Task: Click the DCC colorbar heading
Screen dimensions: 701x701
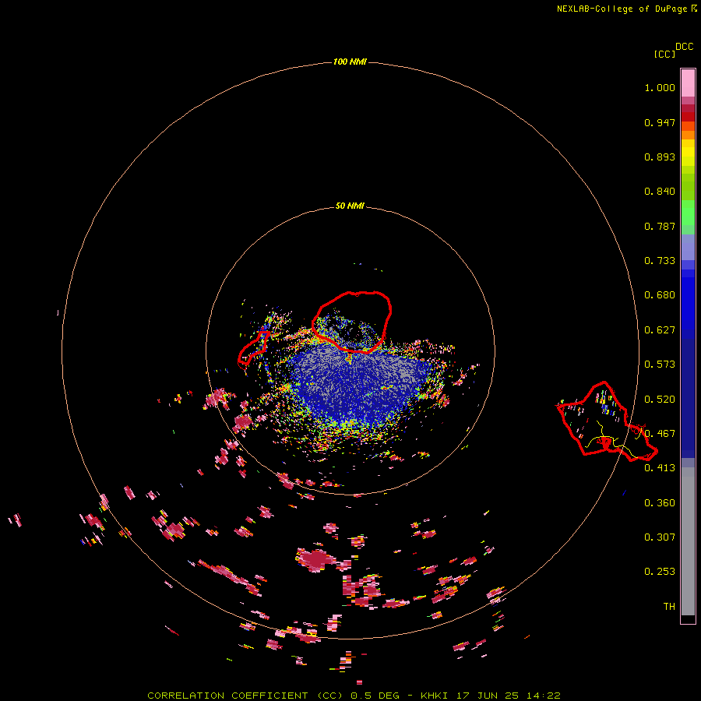Action: click(x=685, y=47)
